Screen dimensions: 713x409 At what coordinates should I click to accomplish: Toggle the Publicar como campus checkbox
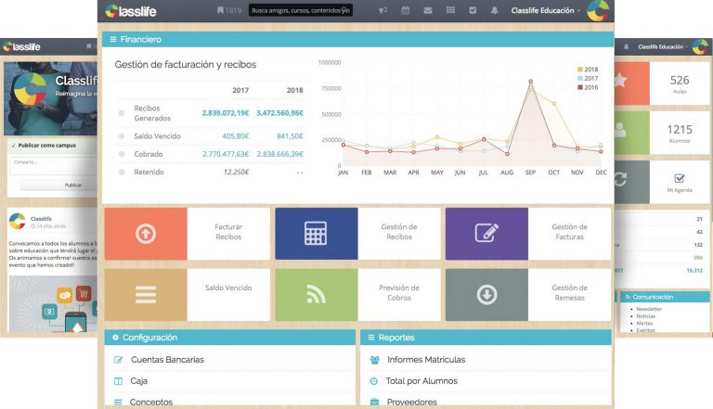coord(14,146)
